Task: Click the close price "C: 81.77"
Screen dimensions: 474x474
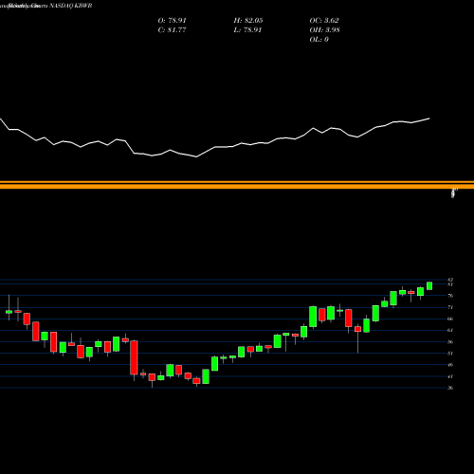Action: [172, 30]
